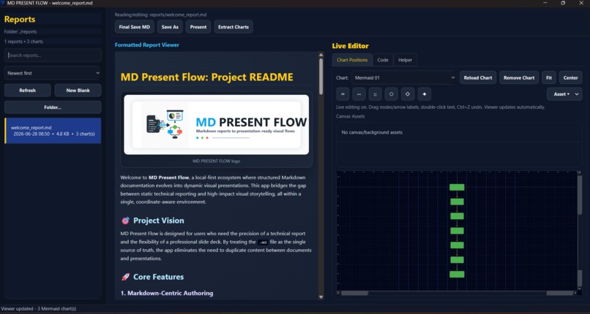
Task: Select the diamond node shape tool
Action: (408, 94)
